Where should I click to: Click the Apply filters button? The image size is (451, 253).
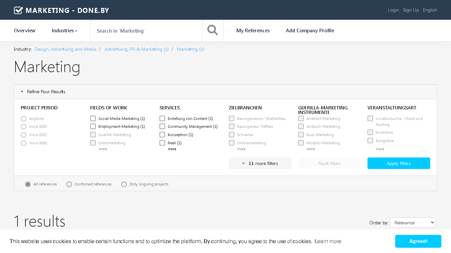click(399, 163)
